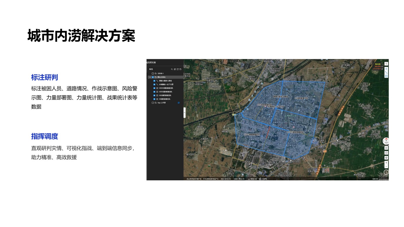Screen dimensions: 404x227
Task: Create a new folder in 标注 panel
Action: coord(181,69)
